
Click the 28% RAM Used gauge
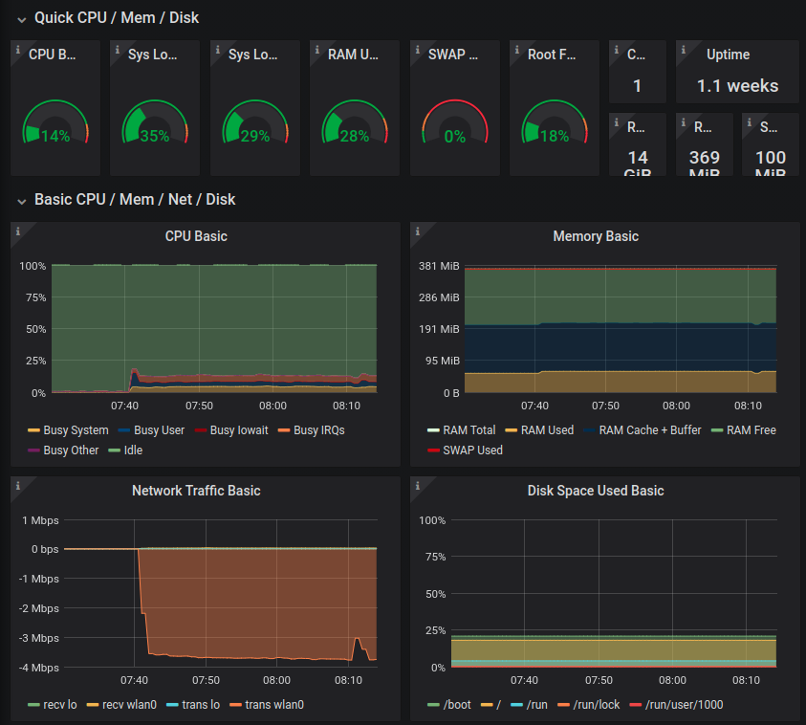coord(354,122)
